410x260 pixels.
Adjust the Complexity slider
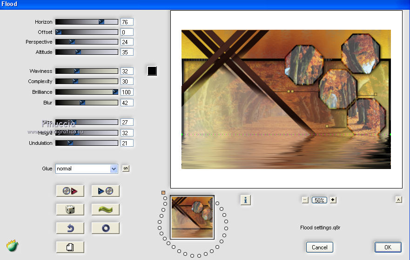click(x=87, y=81)
